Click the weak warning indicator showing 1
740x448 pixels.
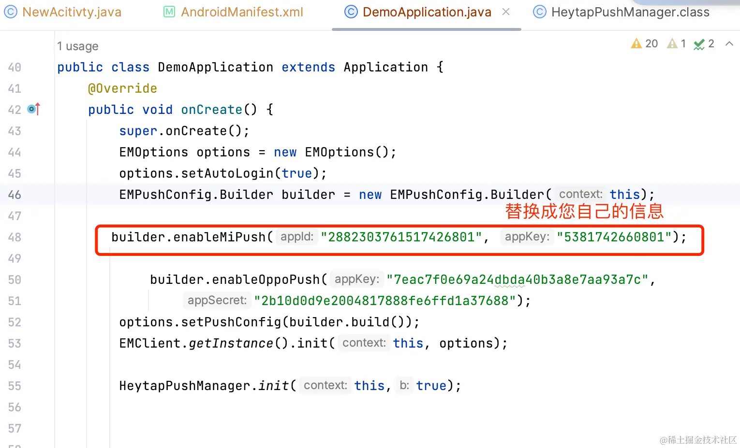coord(676,44)
